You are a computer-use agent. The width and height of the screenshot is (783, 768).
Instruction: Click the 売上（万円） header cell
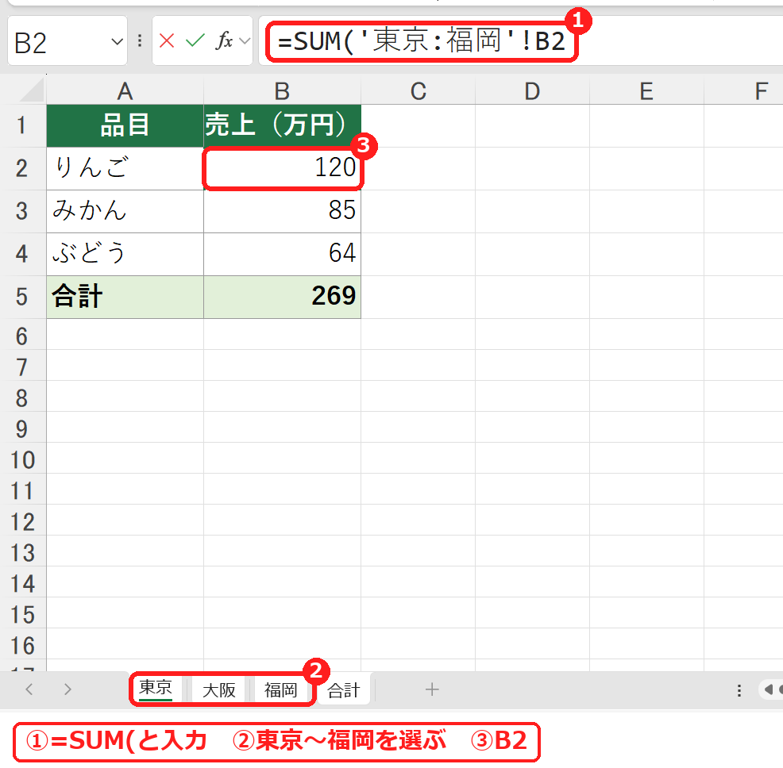[x=282, y=125]
